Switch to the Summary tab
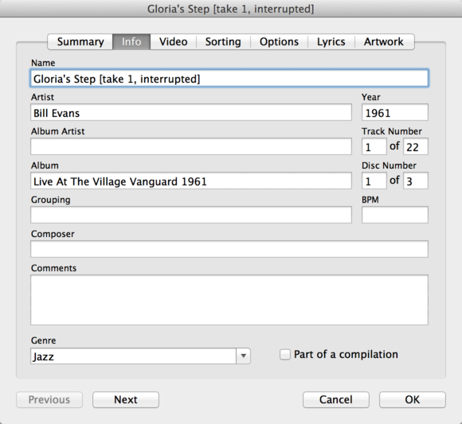462x424 pixels. [x=80, y=42]
